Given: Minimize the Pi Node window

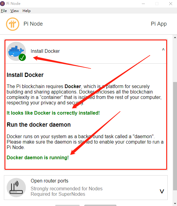Looking at the screenshot, I should point(143,4).
